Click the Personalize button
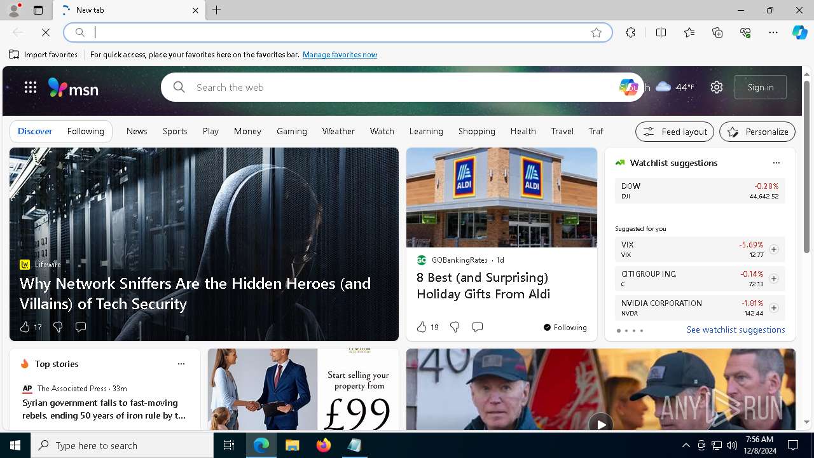Viewport: 814px width, 458px height. pyautogui.click(x=757, y=132)
